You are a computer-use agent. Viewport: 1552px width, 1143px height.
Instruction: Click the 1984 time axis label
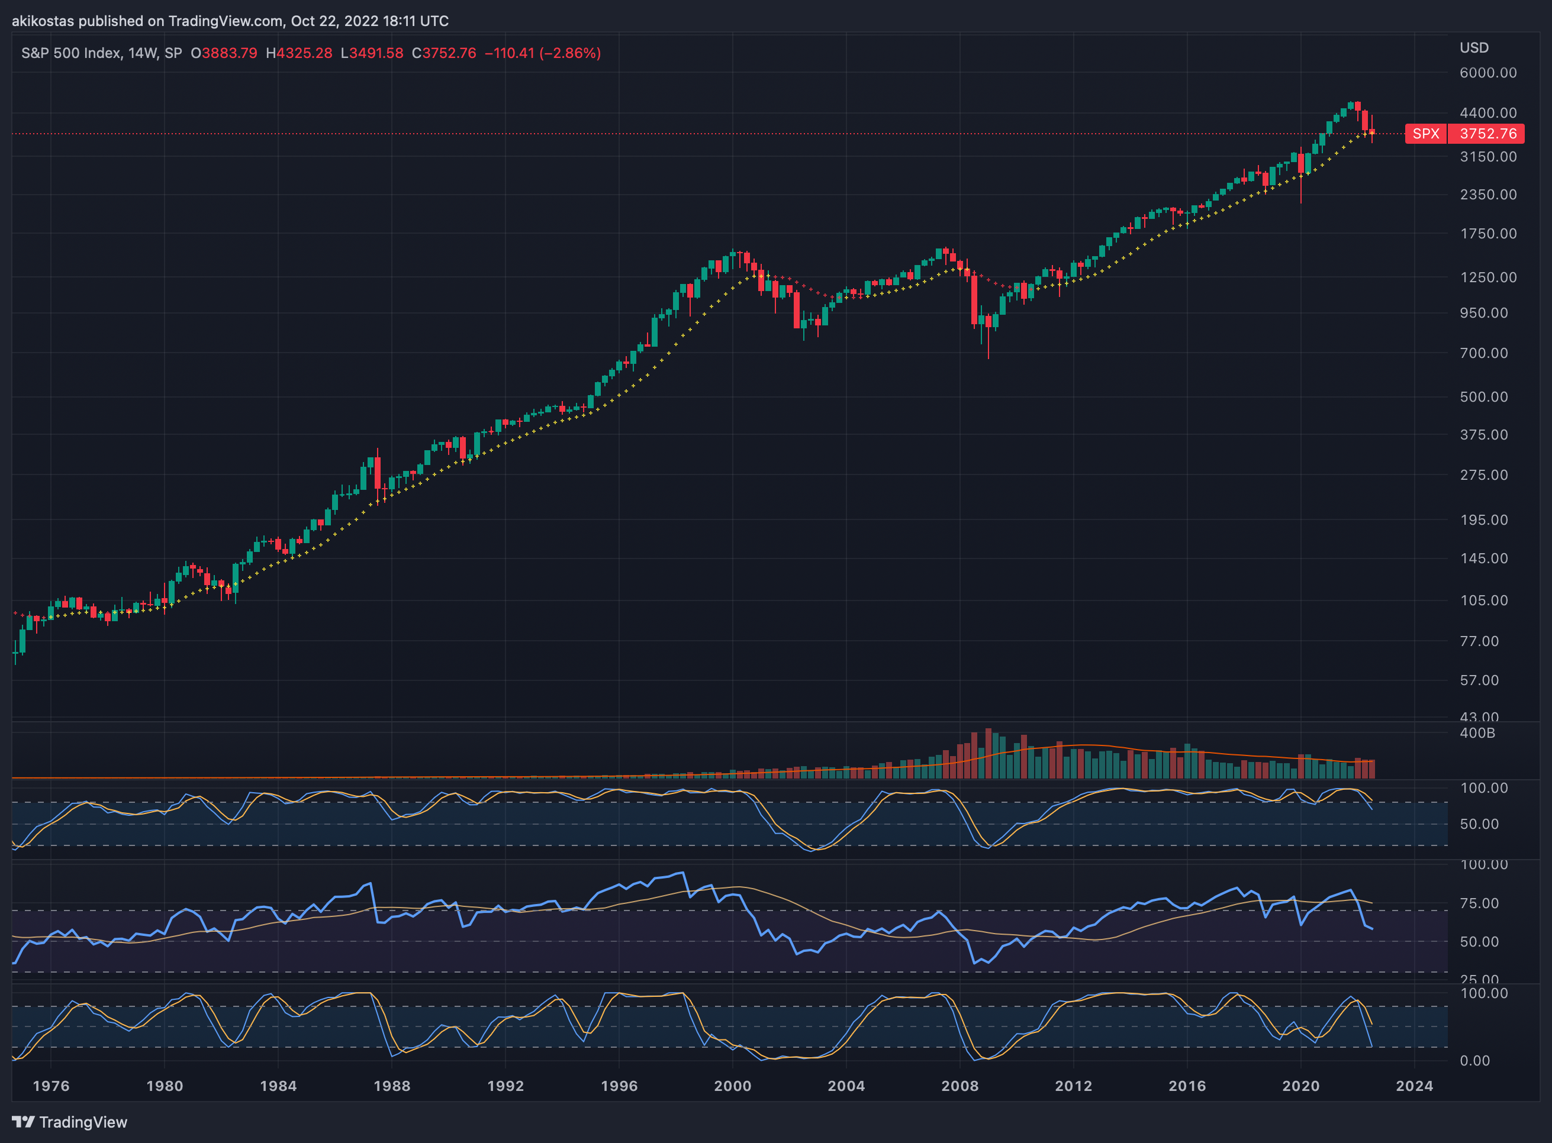tap(278, 1086)
